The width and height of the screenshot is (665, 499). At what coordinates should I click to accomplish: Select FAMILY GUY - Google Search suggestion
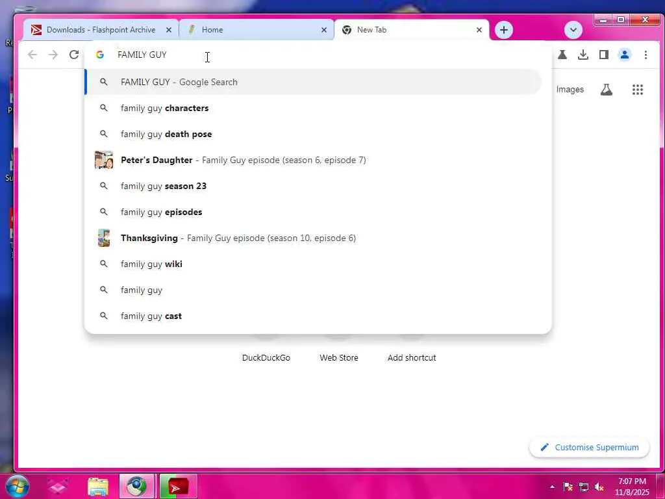pos(313,83)
